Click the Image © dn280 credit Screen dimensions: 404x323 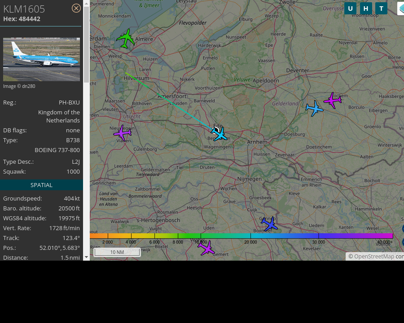[x=19, y=86]
